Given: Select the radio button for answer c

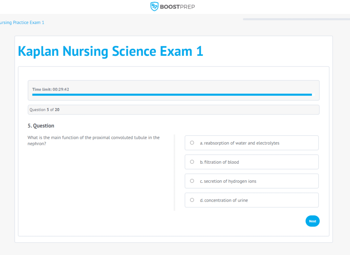Looking at the screenshot, I should pyautogui.click(x=192, y=181).
